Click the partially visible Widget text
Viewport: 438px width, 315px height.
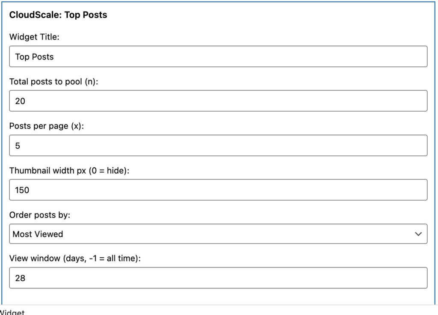(12, 312)
